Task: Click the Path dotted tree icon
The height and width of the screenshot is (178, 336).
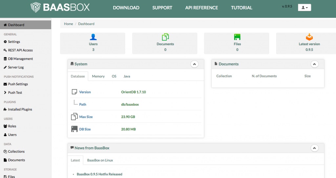Action: pos(75,103)
